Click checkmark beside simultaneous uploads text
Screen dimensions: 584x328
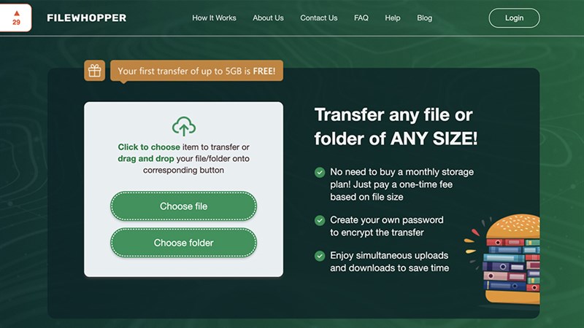click(x=320, y=256)
